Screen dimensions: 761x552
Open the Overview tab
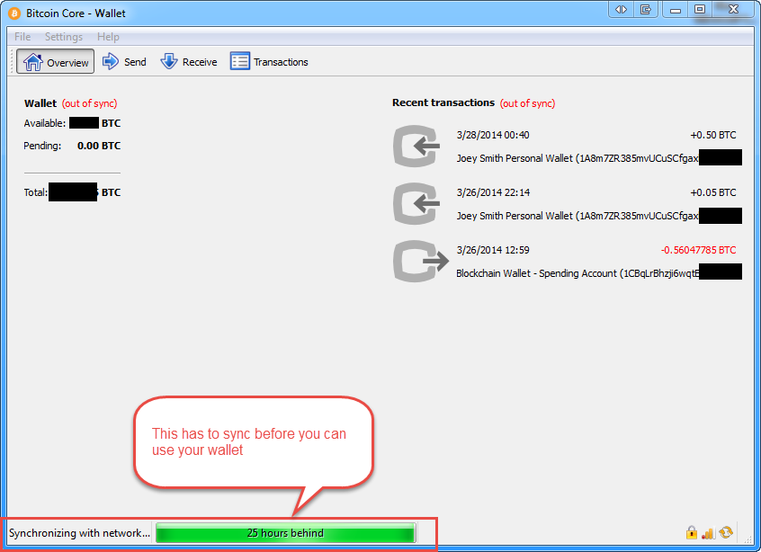pyautogui.click(x=56, y=62)
